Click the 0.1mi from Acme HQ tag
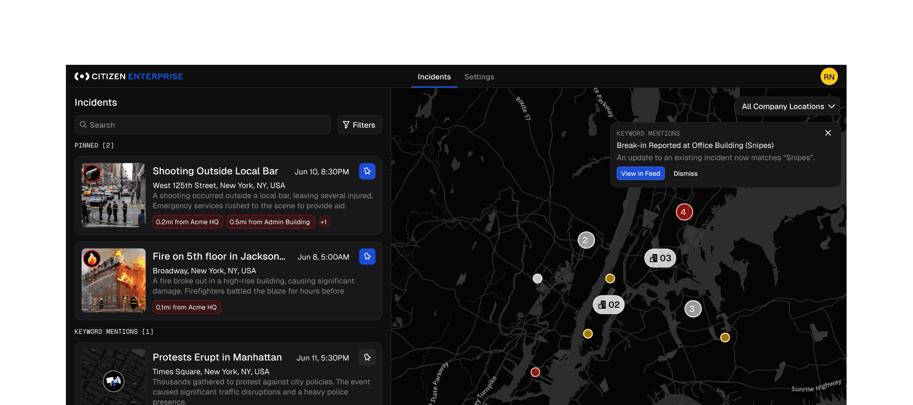Viewport: 913px width, 405px height. (x=187, y=307)
